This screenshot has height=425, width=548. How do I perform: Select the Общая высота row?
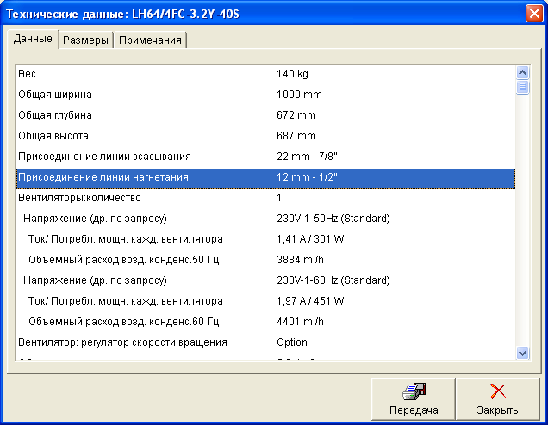pos(265,136)
